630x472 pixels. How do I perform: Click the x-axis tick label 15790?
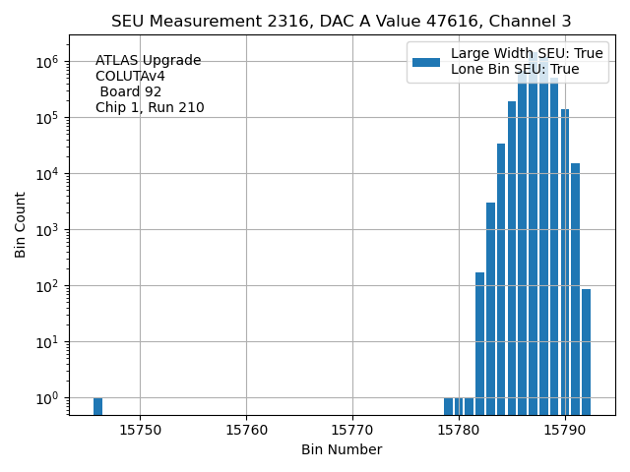pyautogui.click(x=565, y=429)
